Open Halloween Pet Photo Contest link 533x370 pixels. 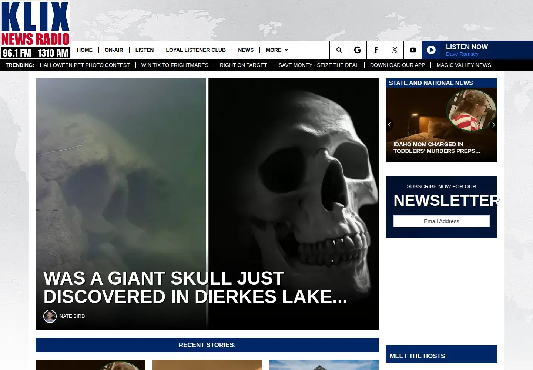pos(85,65)
